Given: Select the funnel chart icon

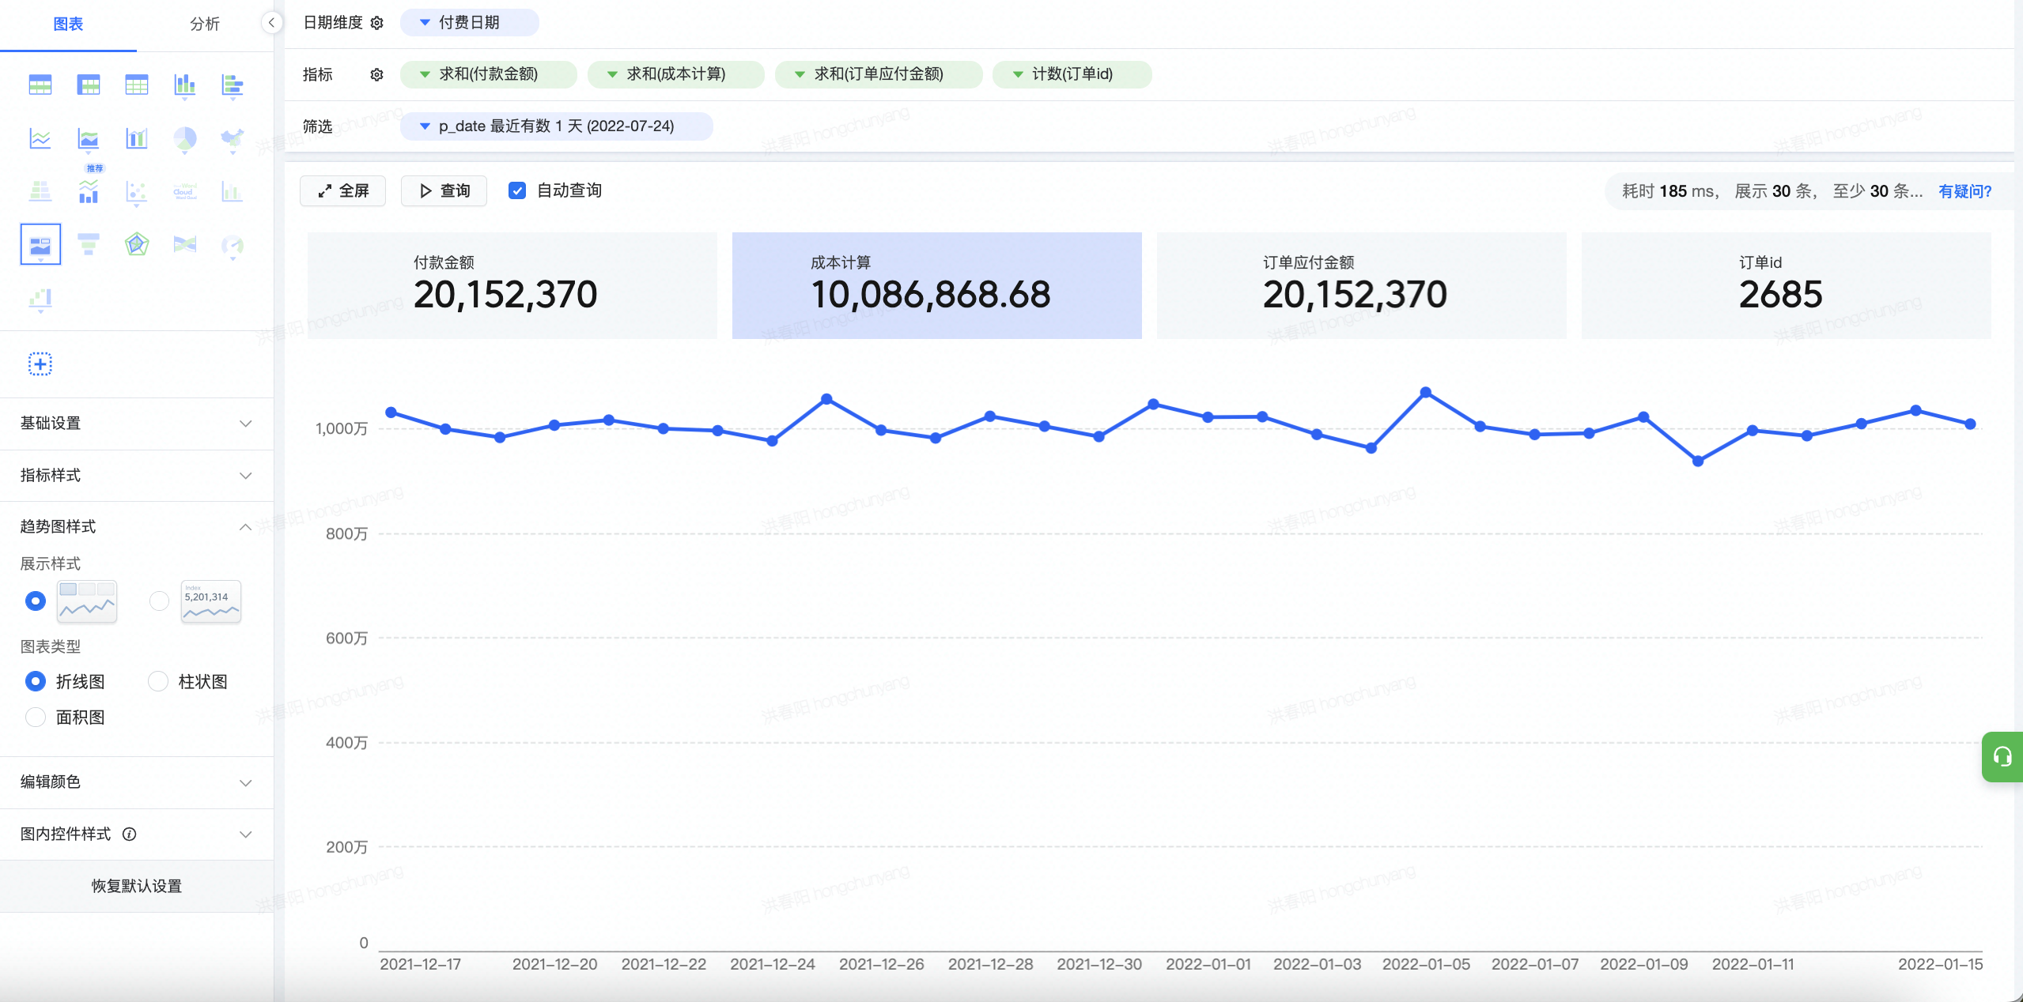Looking at the screenshot, I should [x=89, y=244].
